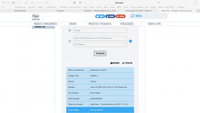Select the Preço Médio value R$ 124.849,00
This screenshot has height=113, width=200.
tap(96, 110)
